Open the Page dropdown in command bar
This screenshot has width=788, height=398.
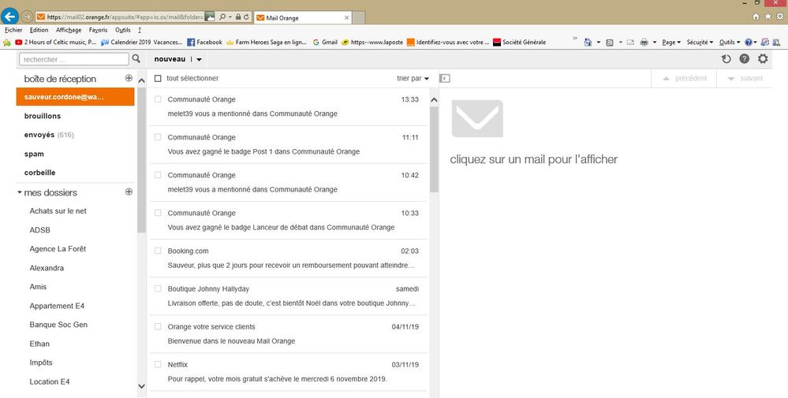(x=671, y=42)
